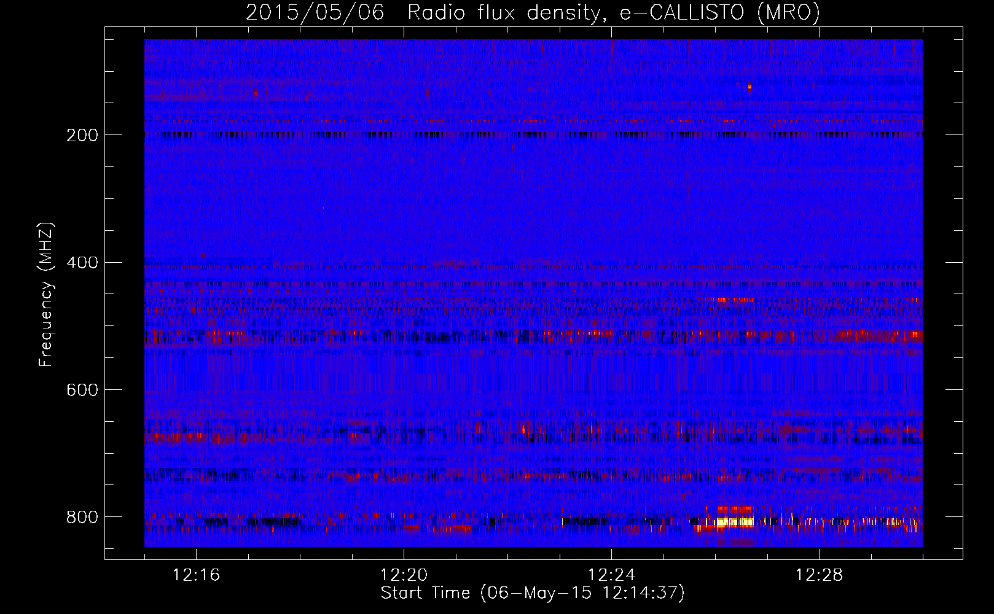
Task: Click the 600 frequency tick label
Action: coord(82,391)
